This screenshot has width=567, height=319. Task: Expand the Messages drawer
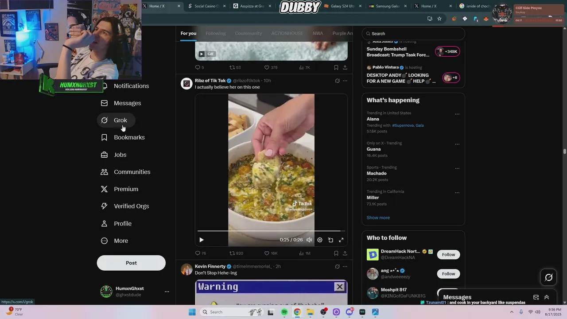547,297
